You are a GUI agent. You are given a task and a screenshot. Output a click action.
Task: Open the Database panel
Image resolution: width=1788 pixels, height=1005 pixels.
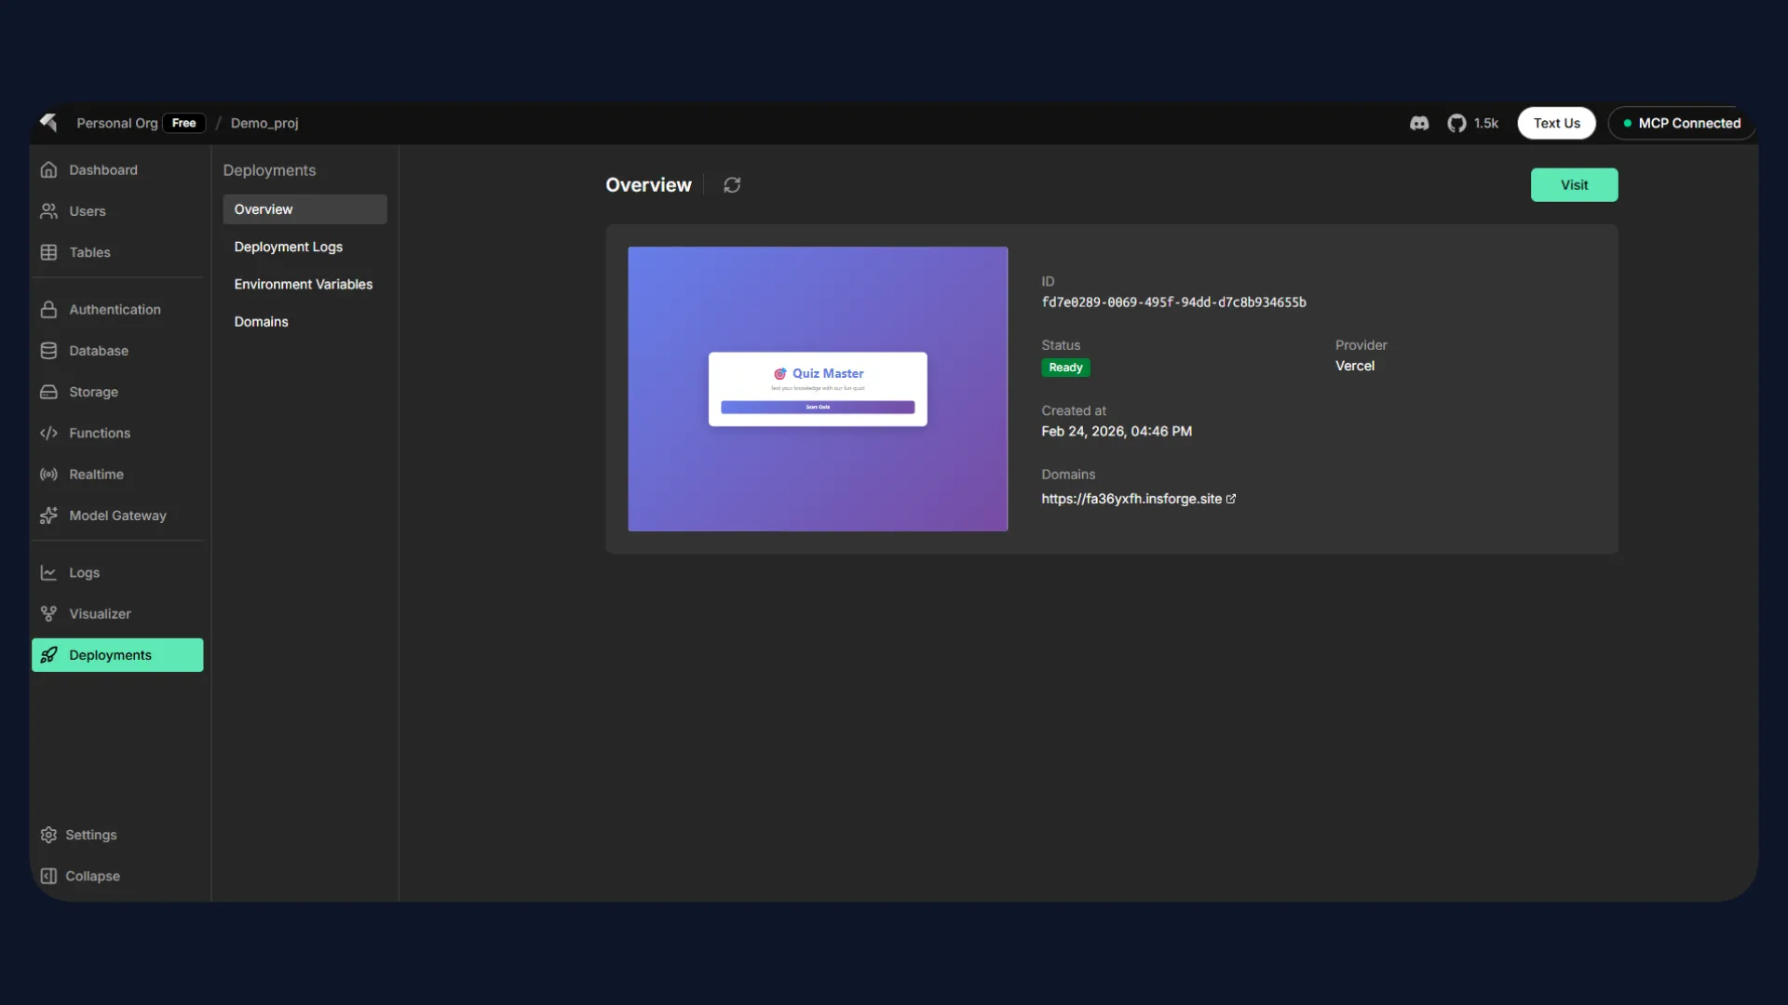(x=100, y=351)
